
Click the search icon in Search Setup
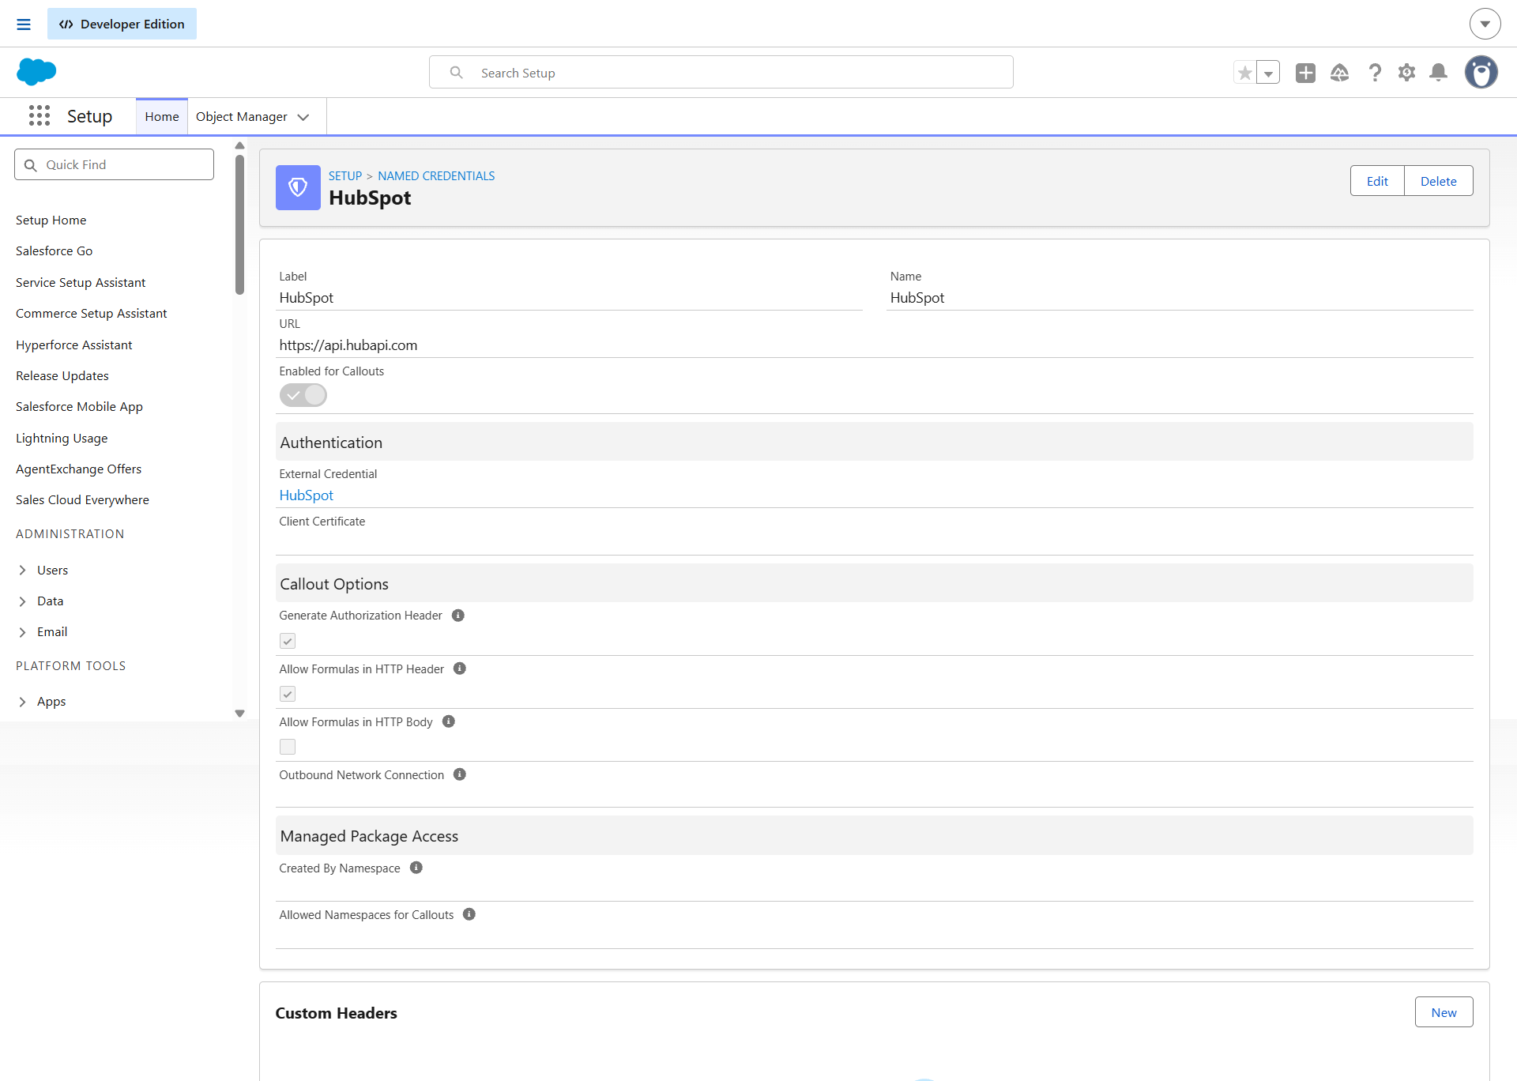click(457, 73)
